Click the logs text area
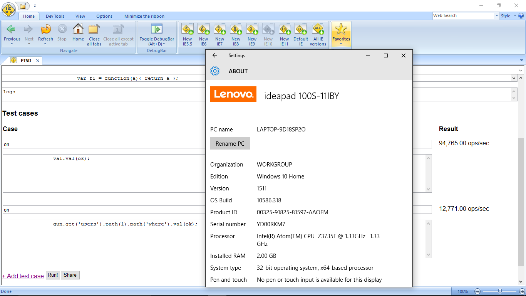 tap(260, 94)
